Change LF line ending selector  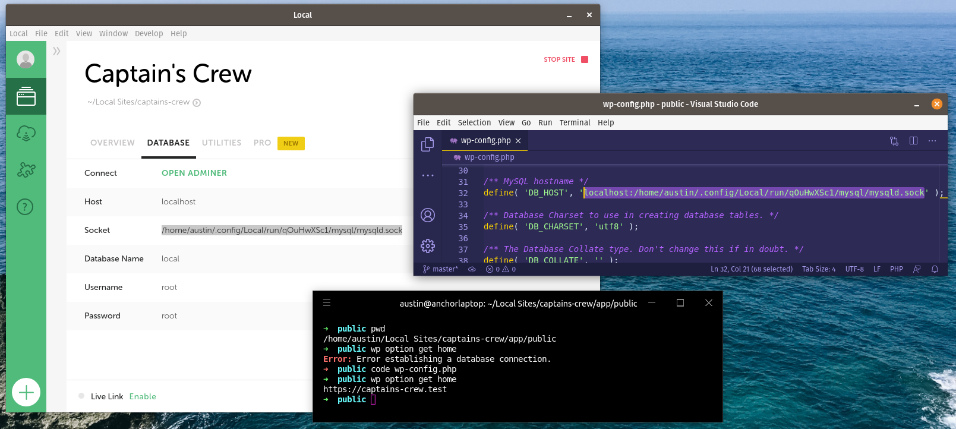click(x=877, y=269)
